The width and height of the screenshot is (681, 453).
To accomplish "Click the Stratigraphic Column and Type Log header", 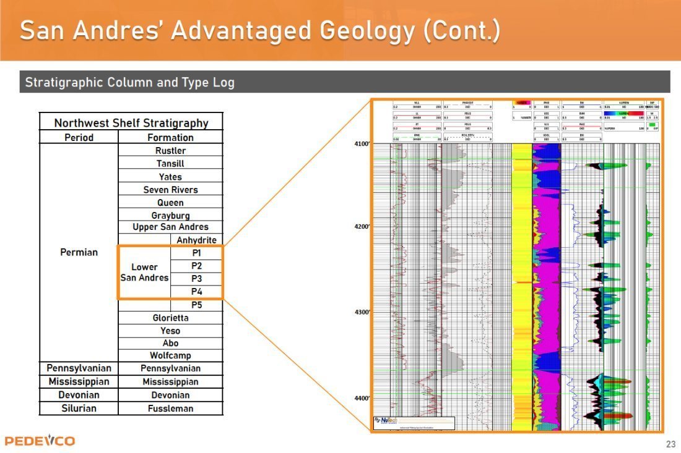I will 129,82.
